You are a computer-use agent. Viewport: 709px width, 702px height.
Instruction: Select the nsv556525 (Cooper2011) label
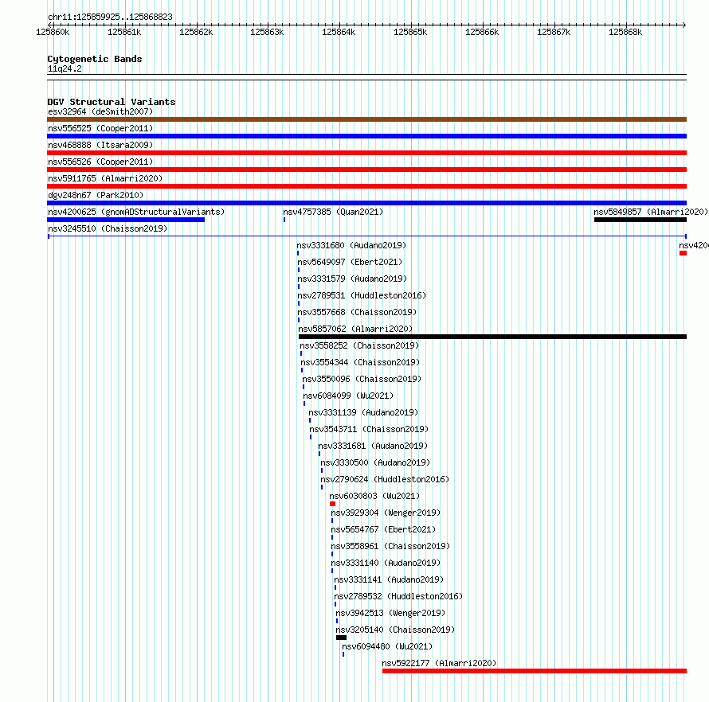coord(100,128)
